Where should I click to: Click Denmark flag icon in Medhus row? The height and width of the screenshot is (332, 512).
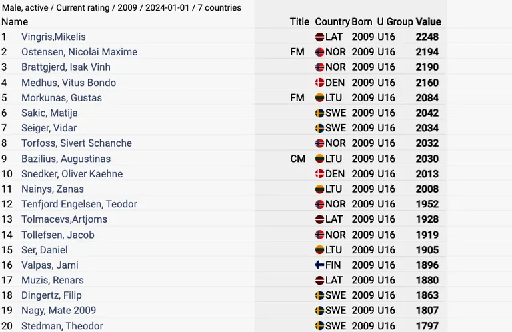point(320,83)
